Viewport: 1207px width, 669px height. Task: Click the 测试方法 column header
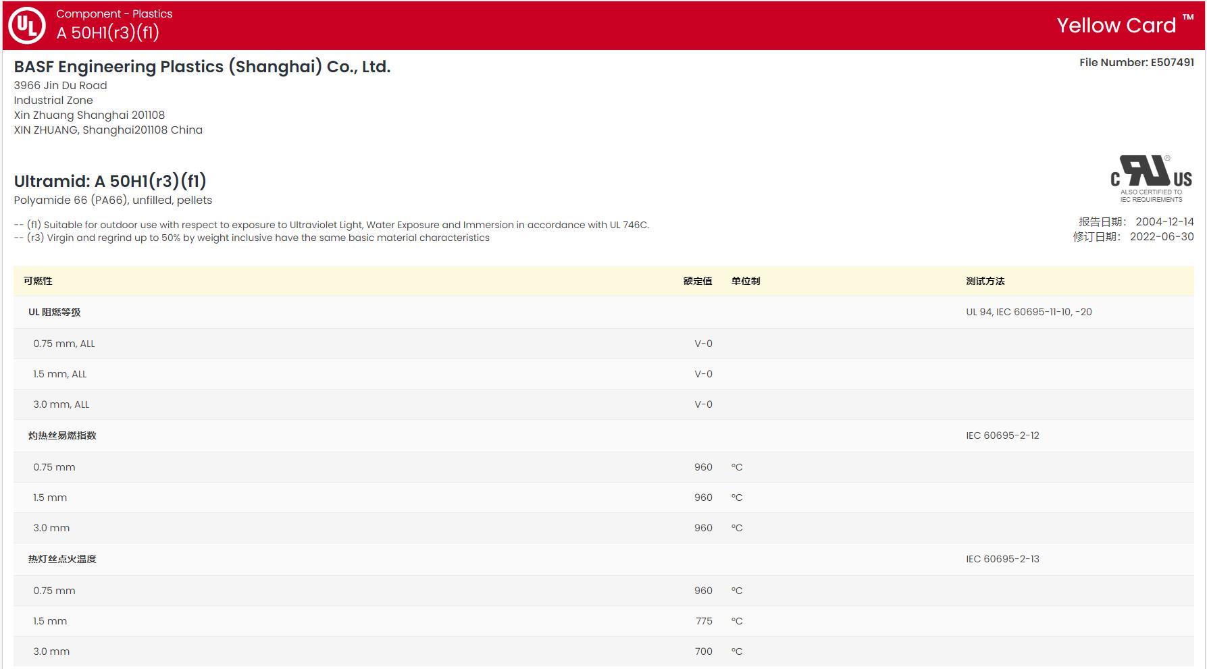[985, 281]
